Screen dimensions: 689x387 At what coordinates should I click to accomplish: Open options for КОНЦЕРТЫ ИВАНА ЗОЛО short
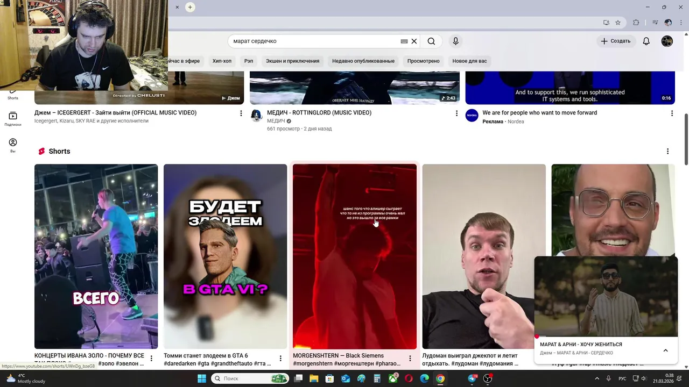(151, 359)
